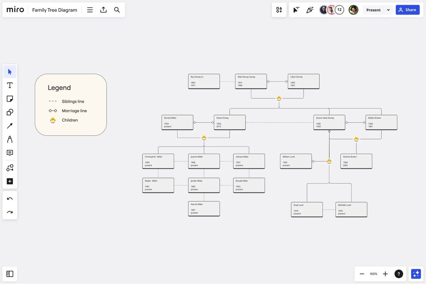Viewport: 426px width, 284px height.
Task: Select the Walt Disney card
Action: (251, 81)
